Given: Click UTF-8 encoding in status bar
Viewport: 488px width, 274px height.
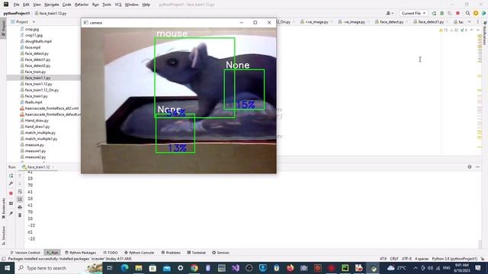Looking at the screenshot, I should pyautogui.click(x=406, y=259).
